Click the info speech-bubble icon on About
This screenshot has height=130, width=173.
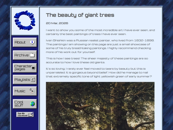pyautogui.click(x=32, y=42)
